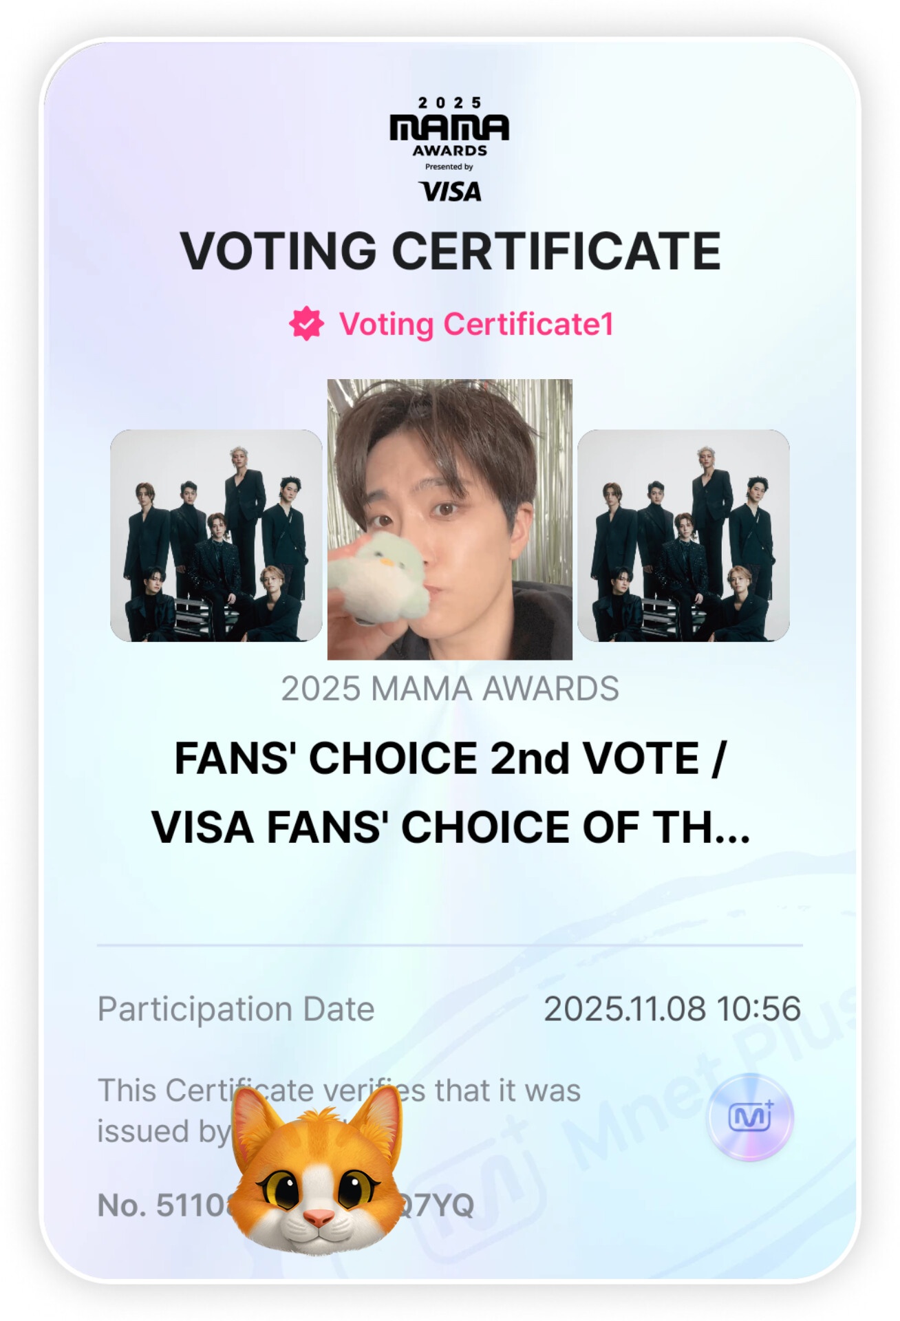Click the gray 2025 MAMA AWARDS subtitle
Viewport: 900px width, 1321px height.
tap(450, 689)
